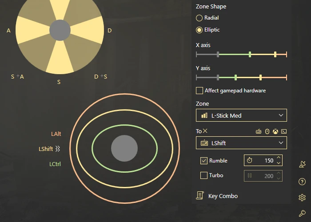
Task: Click the LAlt zone label
Action: [56, 134]
